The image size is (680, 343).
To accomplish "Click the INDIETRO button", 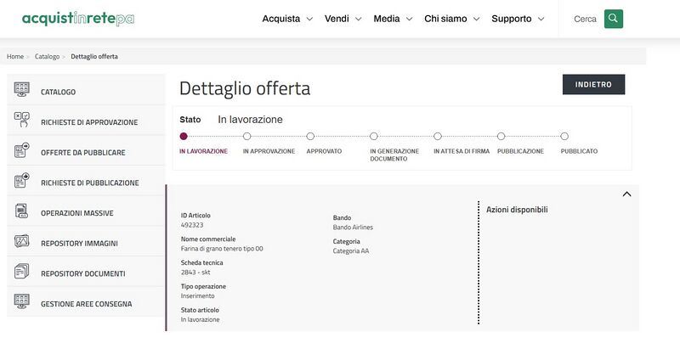I will 593,84.
